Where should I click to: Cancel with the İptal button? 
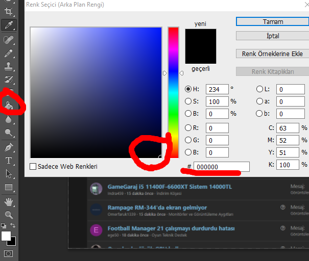point(273,36)
